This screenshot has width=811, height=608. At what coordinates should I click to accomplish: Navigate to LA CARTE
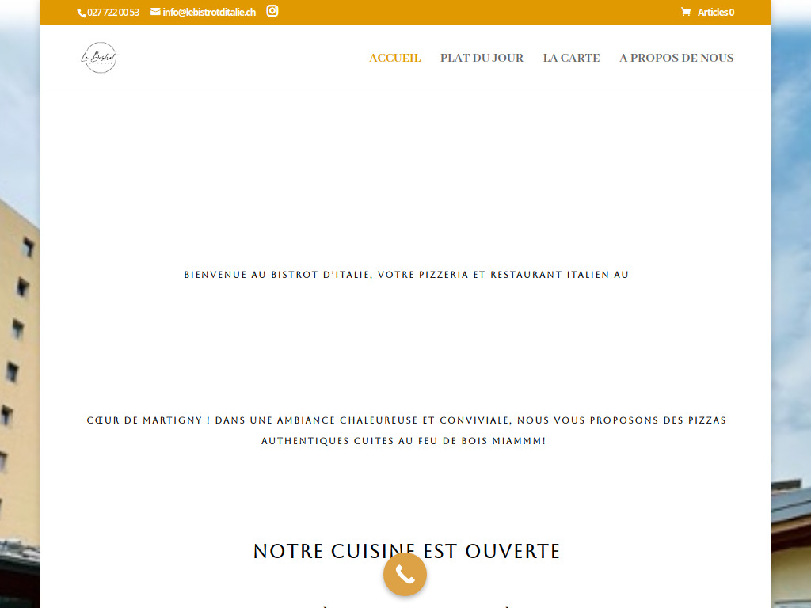(571, 58)
